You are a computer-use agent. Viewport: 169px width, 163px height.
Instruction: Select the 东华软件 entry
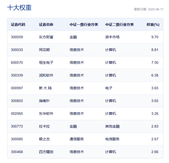point(46,113)
